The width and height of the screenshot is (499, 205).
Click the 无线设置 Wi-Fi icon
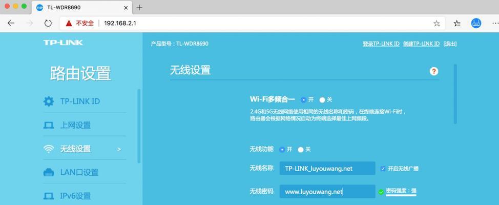pos(49,149)
